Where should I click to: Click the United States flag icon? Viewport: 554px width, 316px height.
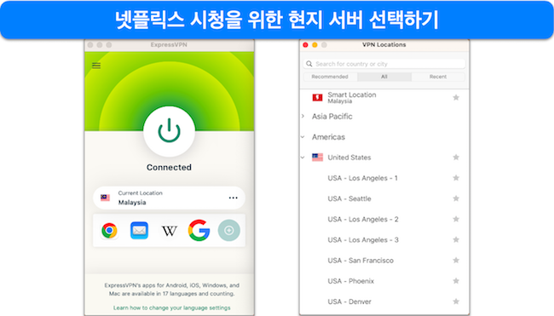(x=317, y=158)
